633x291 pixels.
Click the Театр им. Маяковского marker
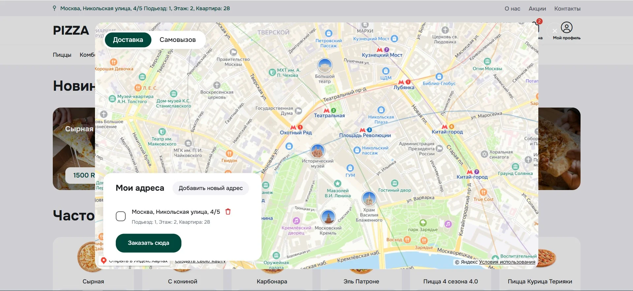click(x=162, y=132)
